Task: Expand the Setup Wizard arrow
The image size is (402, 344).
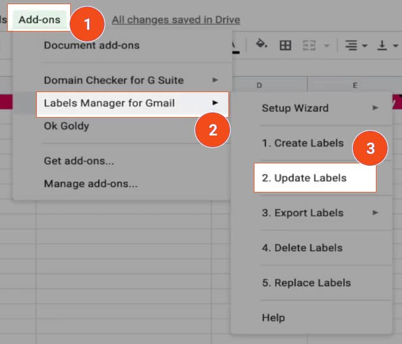Action: coord(375,108)
